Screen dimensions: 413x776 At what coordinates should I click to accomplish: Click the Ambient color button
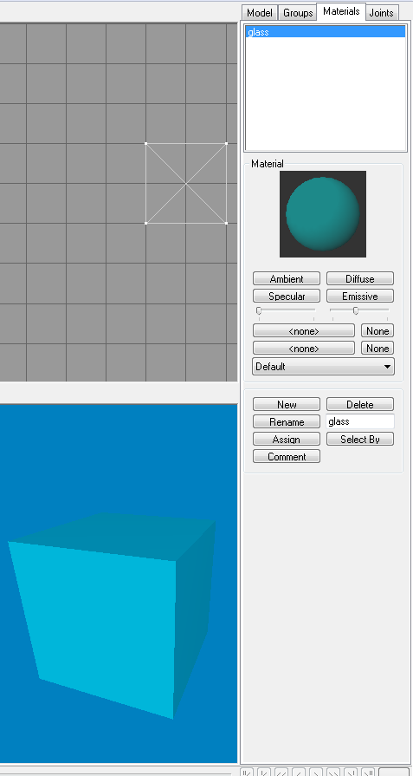pos(287,278)
